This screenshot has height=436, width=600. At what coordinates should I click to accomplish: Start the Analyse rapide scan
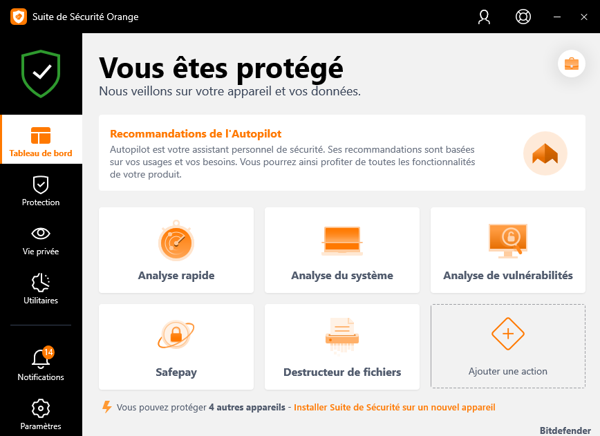[176, 250]
